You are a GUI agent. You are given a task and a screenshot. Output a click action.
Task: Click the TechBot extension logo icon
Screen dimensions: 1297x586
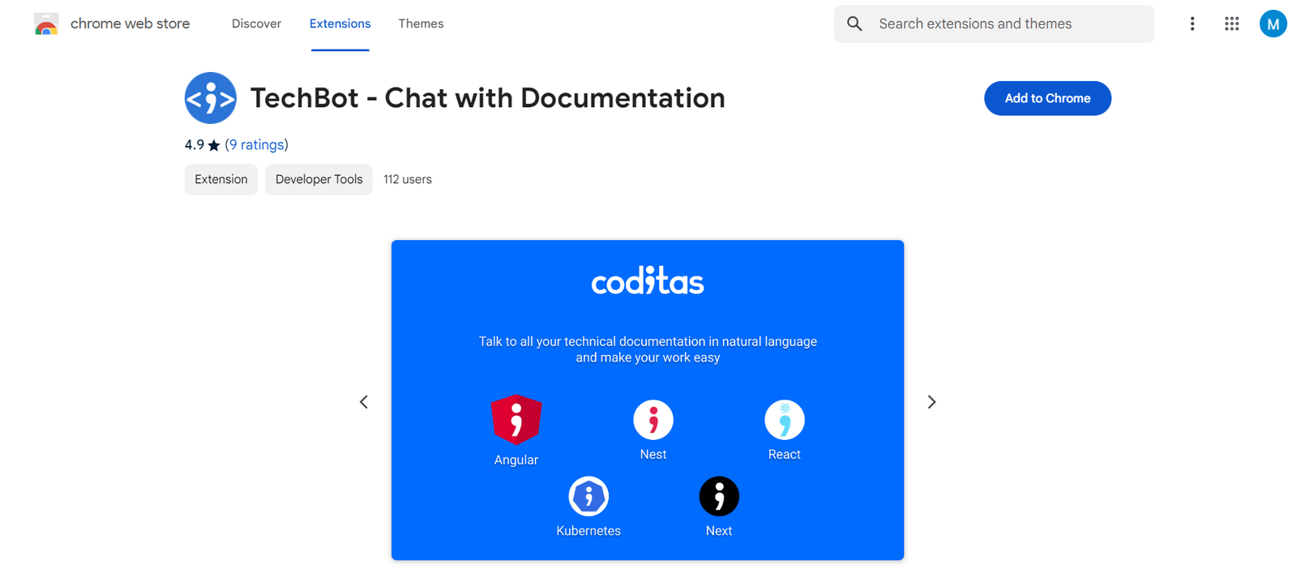click(210, 98)
